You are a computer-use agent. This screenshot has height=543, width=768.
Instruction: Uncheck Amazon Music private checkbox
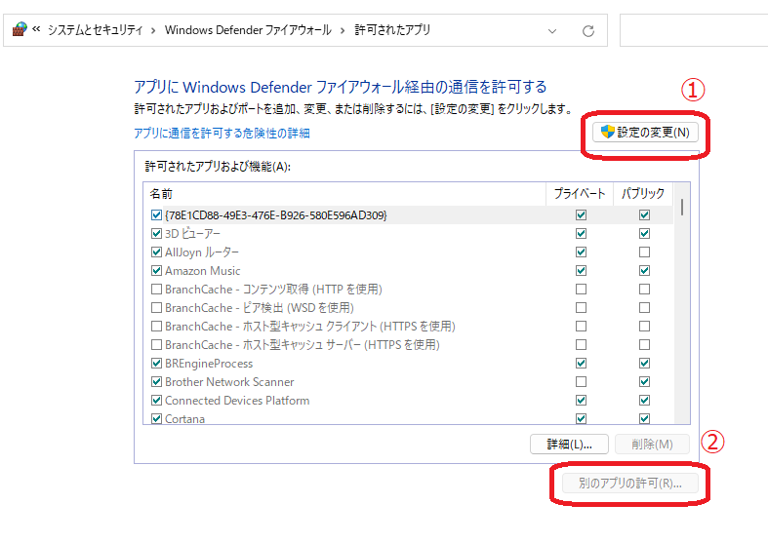(x=581, y=270)
